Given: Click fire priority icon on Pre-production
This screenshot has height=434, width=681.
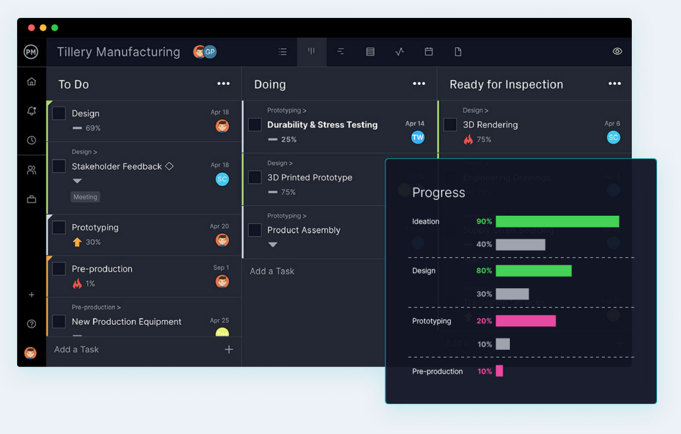Looking at the screenshot, I should pos(77,284).
